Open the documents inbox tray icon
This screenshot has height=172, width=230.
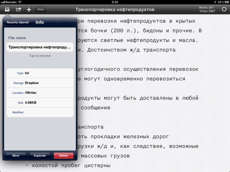(x=7, y=9)
